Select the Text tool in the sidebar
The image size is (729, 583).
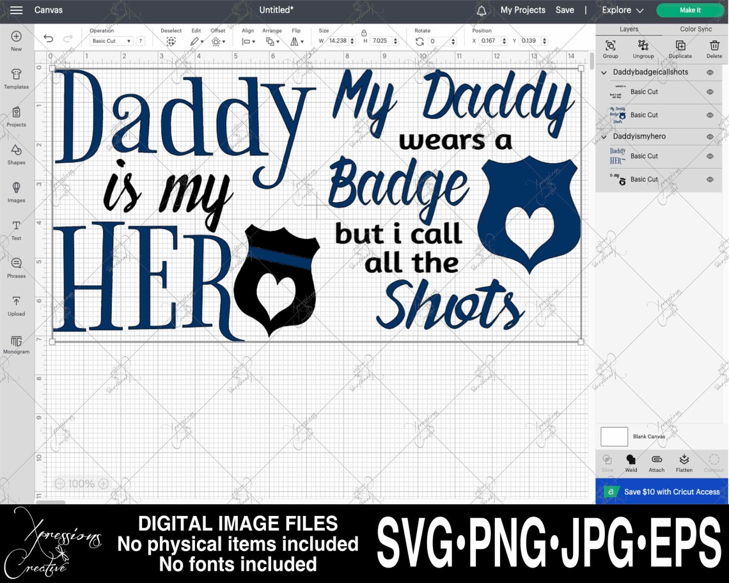pos(16,231)
